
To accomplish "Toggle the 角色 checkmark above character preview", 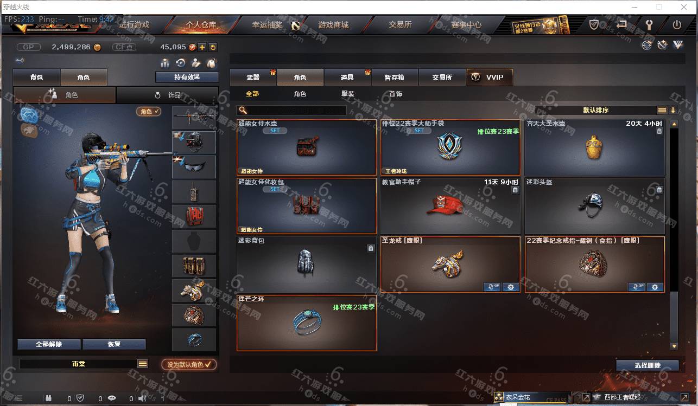I will coord(149,111).
